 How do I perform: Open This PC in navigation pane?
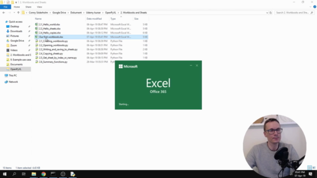(13, 76)
